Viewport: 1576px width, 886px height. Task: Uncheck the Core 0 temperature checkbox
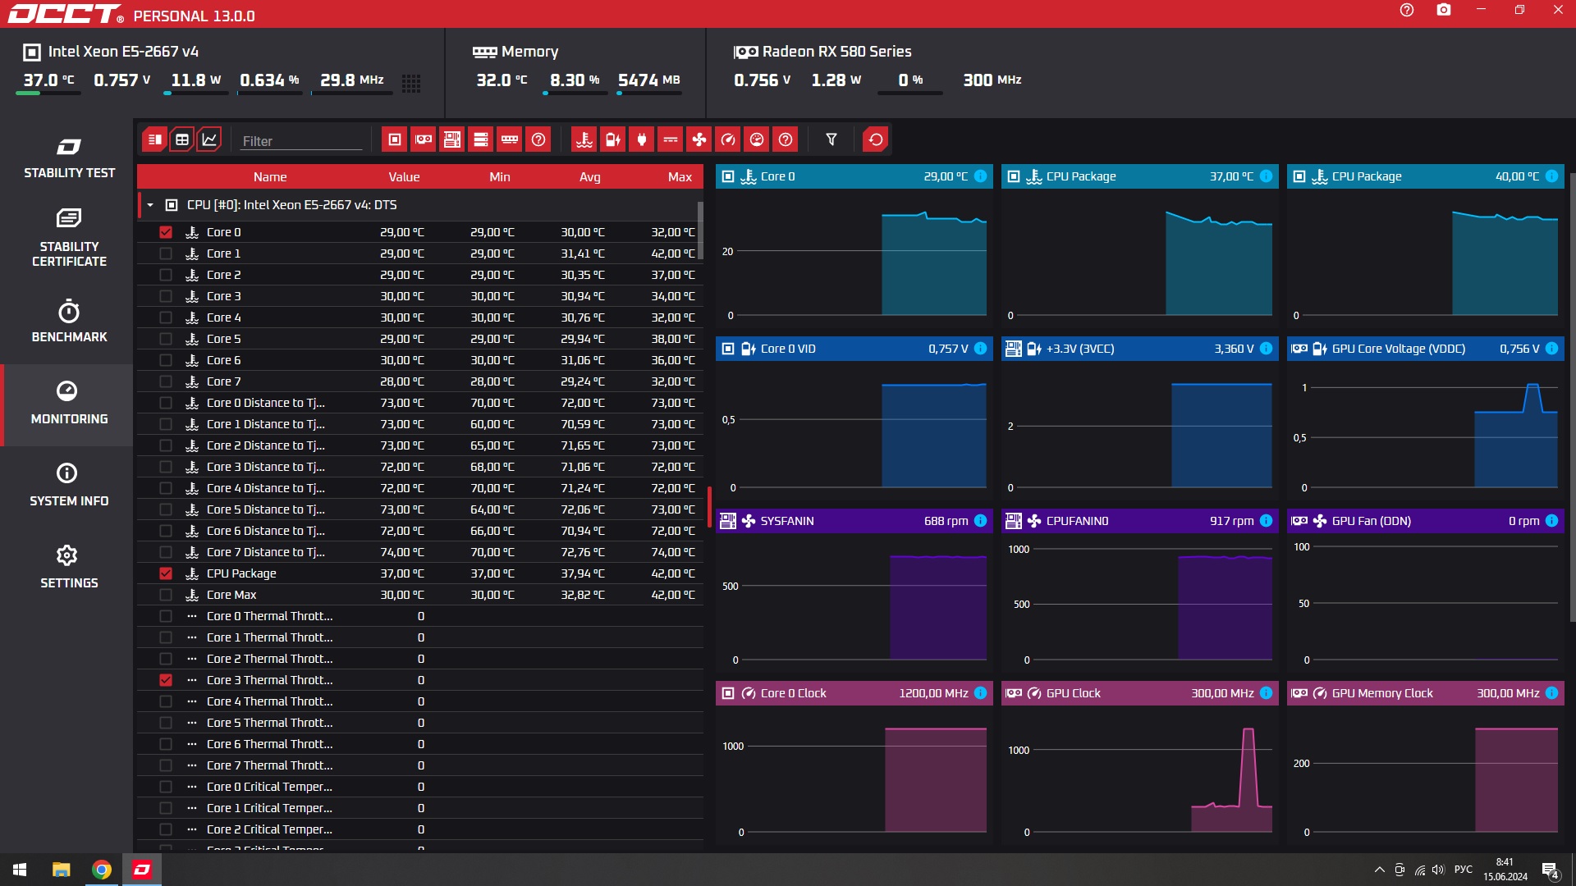tap(166, 232)
